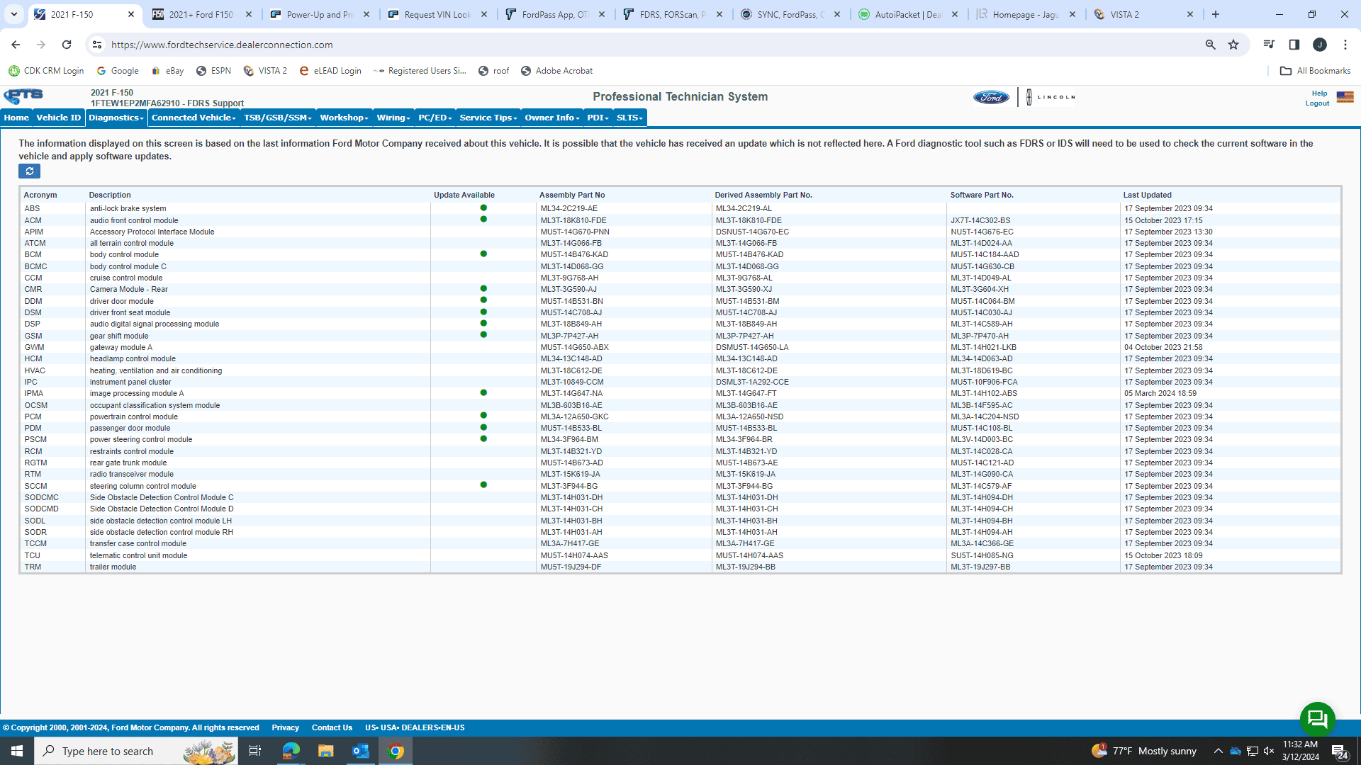Screen dimensions: 1361x765
Task: Switch to the Vehicle ID tab
Action: (x=57, y=118)
